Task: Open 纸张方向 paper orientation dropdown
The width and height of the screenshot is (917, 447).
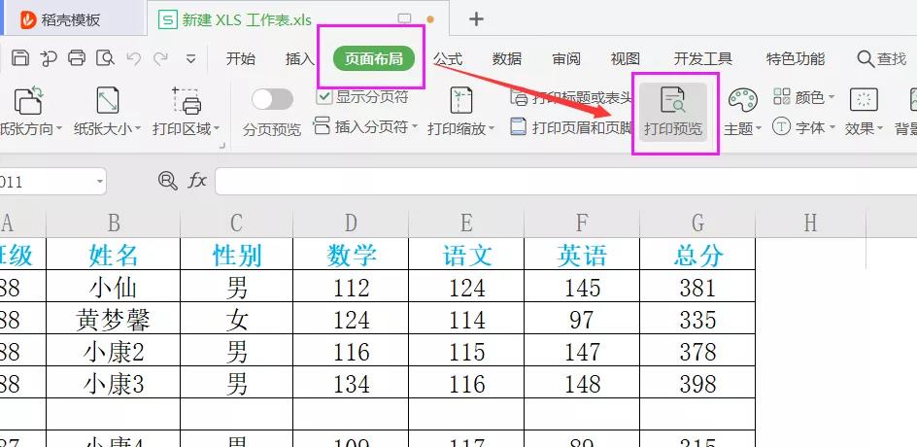Action: pos(29,128)
